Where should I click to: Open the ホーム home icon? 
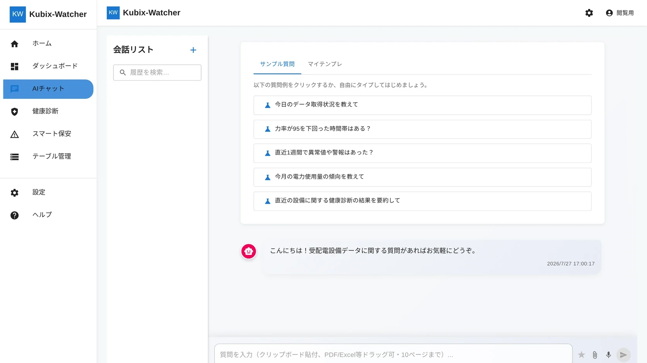tap(15, 44)
